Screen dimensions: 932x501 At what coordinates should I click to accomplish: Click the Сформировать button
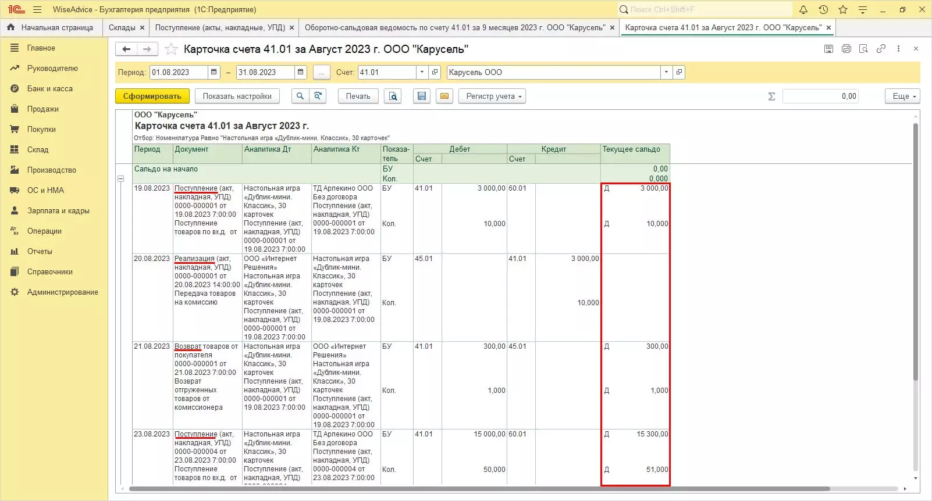coord(152,96)
